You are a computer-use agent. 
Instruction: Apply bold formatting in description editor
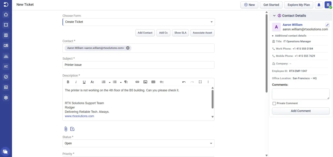pyautogui.click(x=68, y=82)
